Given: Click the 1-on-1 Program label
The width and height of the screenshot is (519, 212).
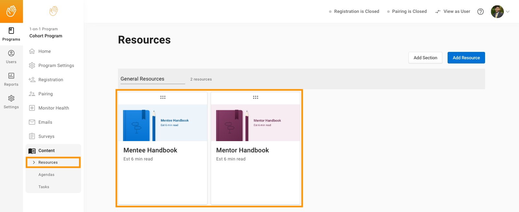Looking at the screenshot, I should (44, 29).
